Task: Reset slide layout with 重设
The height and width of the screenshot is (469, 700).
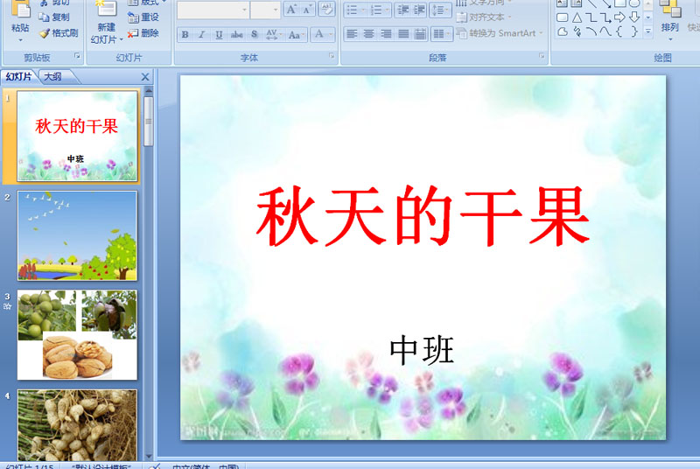Action: click(143, 17)
